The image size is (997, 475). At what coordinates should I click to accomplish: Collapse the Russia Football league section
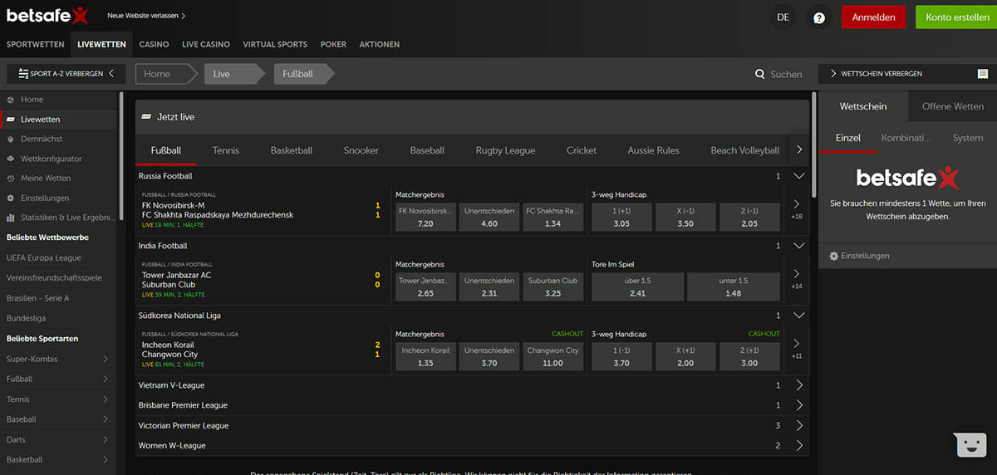tap(799, 176)
